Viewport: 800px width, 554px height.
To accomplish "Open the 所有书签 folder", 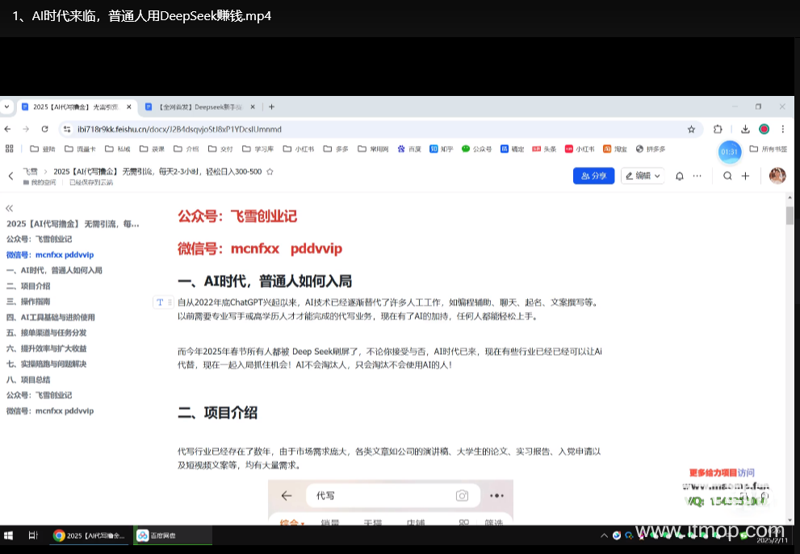I will 769,149.
